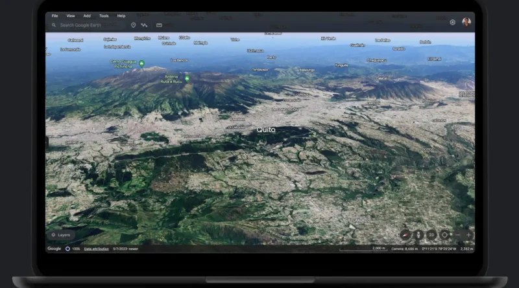The image size is (519, 288).
Task: Open the View menu
Action: click(71, 16)
